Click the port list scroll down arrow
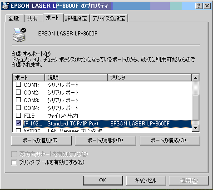The height and width of the screenshot is (190, 213). tap(195, 128)
